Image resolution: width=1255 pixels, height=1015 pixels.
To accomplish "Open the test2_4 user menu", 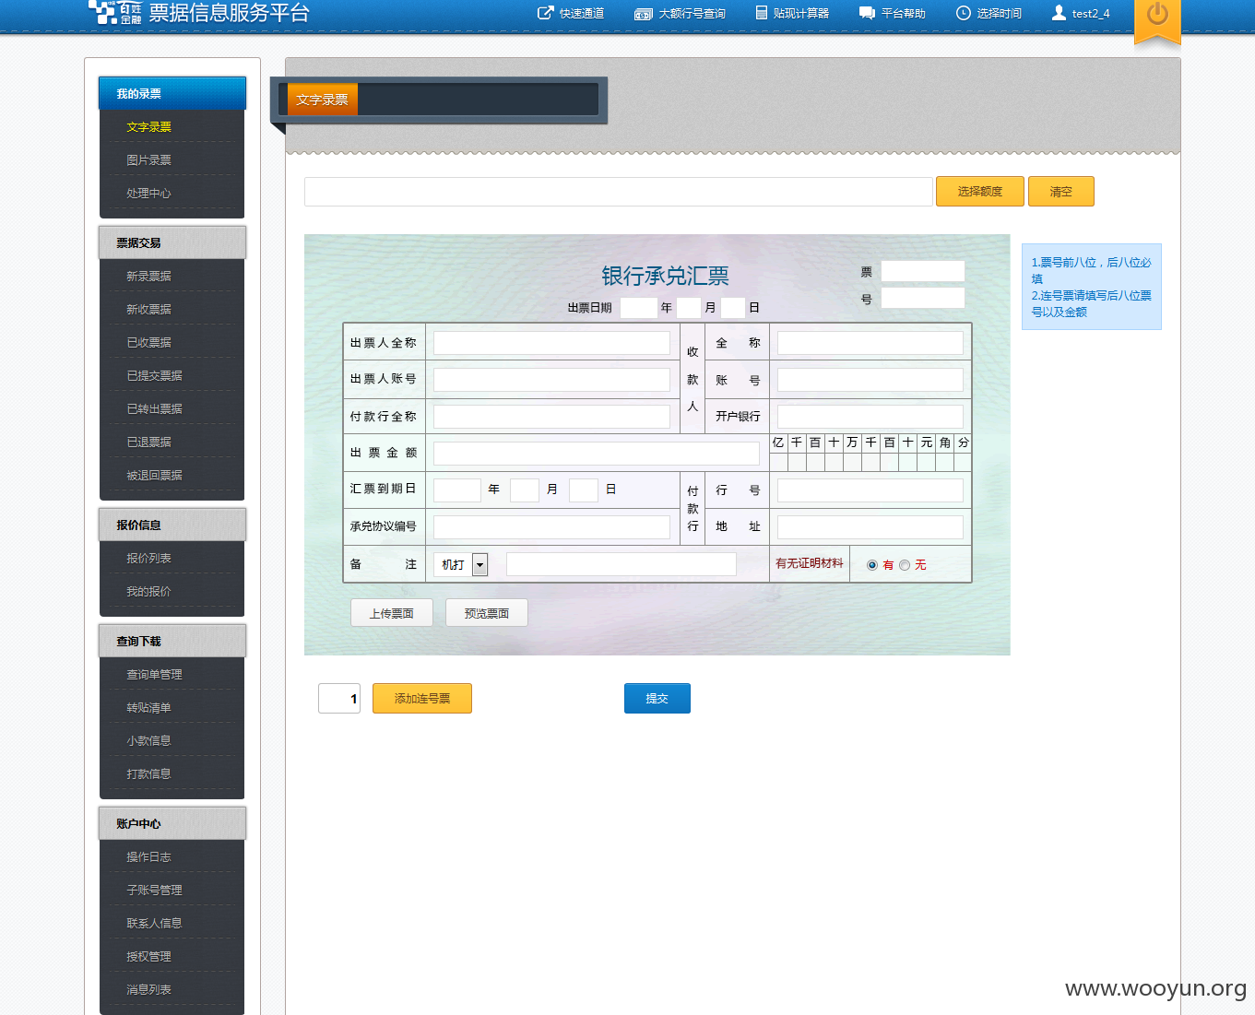I will point(1081,14).
